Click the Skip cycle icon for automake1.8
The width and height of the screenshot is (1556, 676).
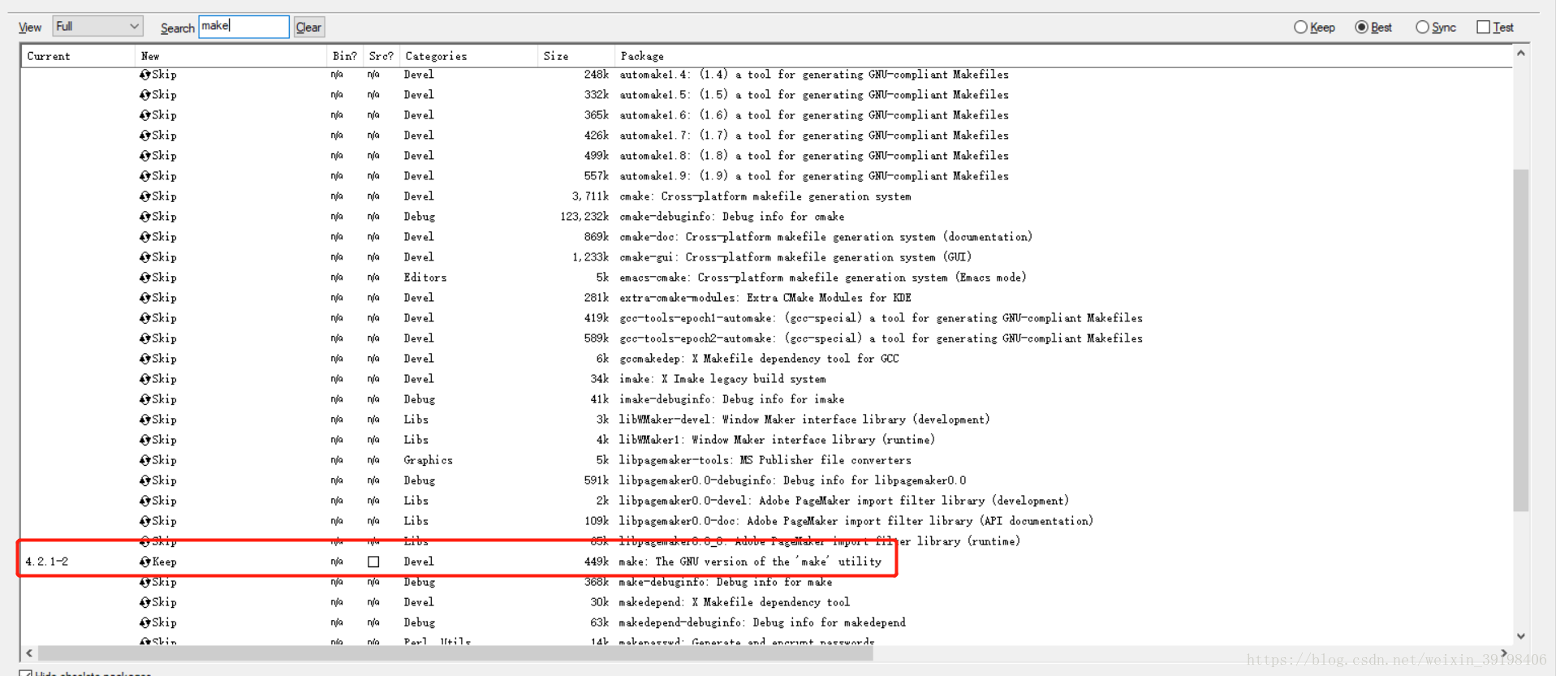(x=144, y=156)
